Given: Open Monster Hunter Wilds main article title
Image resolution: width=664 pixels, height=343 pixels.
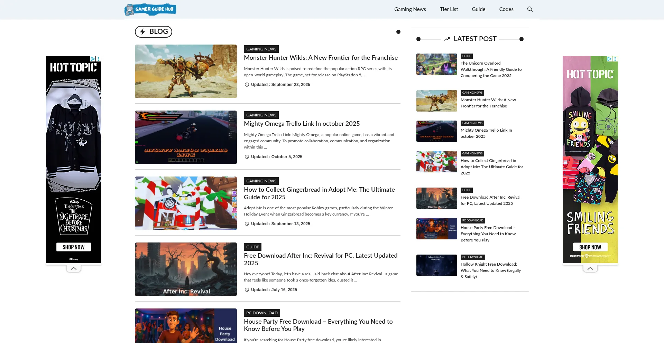Looking at the screenshot, I should click(x=321, y=58).
